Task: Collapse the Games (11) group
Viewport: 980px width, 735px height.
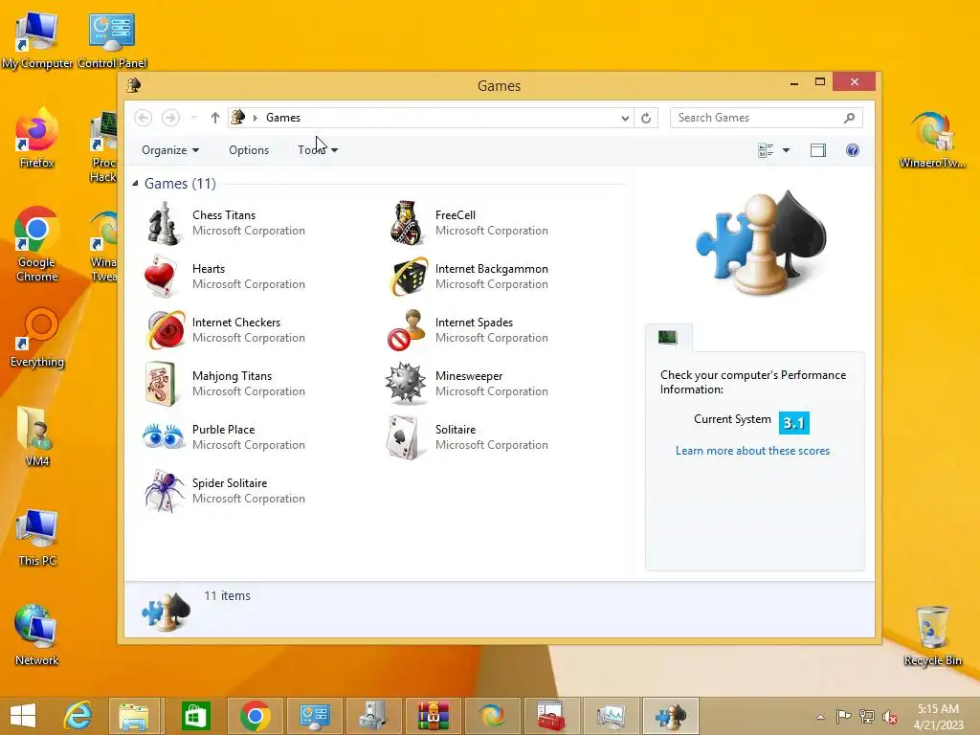Action: point(135,183)
